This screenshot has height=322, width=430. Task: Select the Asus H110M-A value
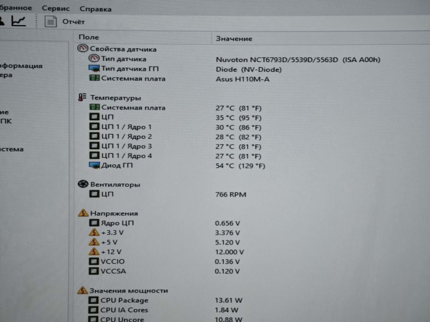[242, 79]
